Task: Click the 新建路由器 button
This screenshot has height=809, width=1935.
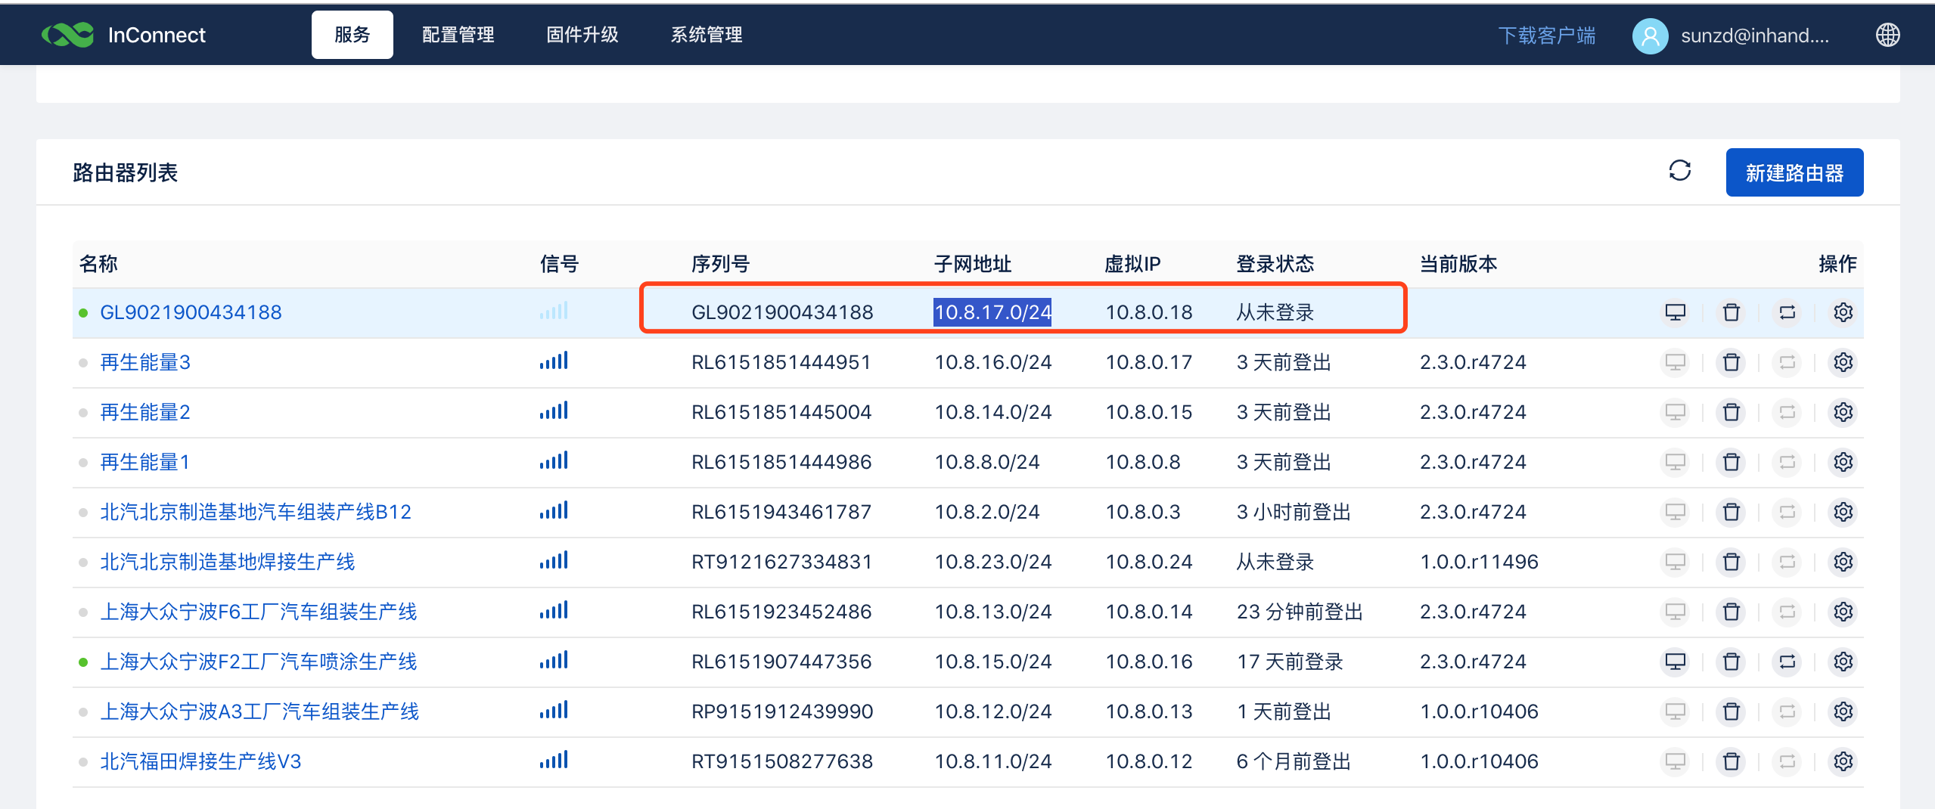Action: pyautogui.click(x=1794, y=173)
